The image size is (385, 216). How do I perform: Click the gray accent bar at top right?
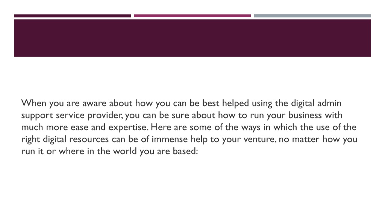(x=312, y=16)
